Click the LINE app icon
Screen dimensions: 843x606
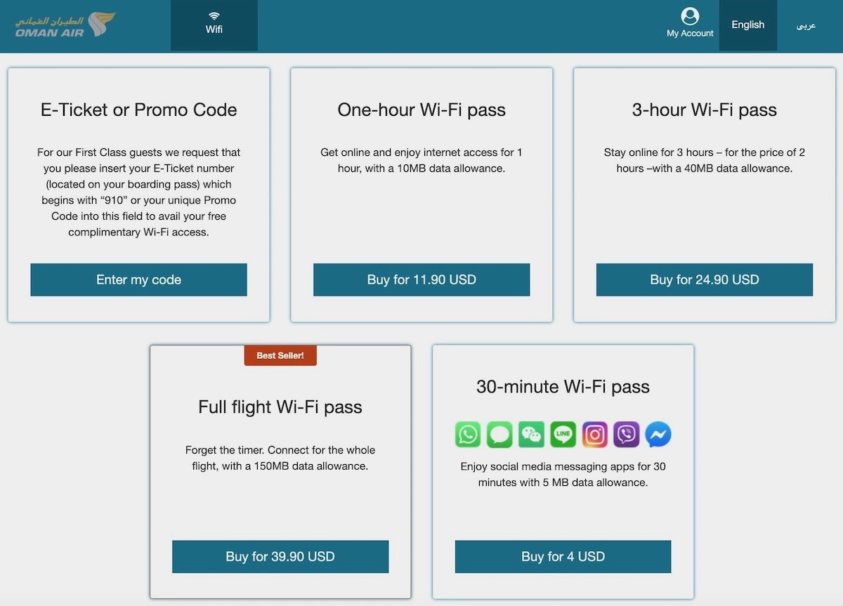coord(563,435)
